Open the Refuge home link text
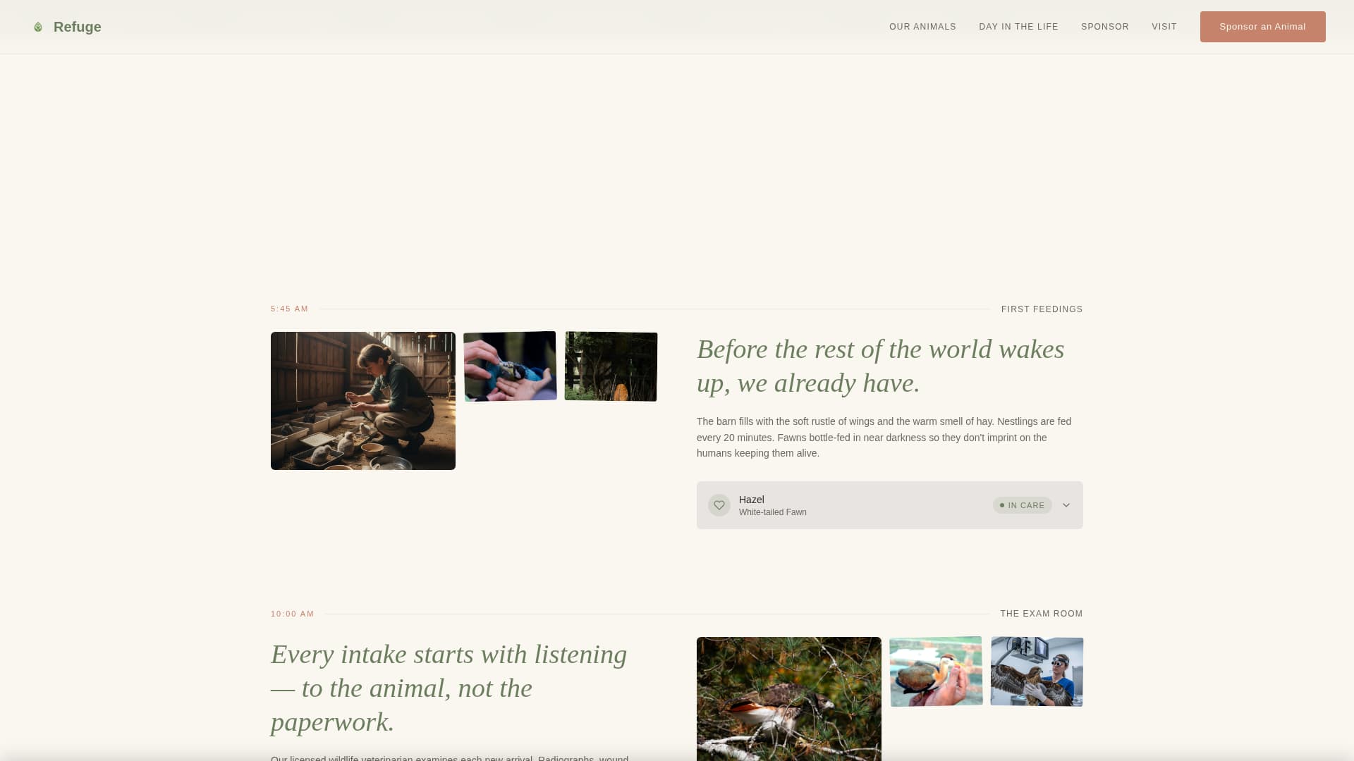 [77, 27]
